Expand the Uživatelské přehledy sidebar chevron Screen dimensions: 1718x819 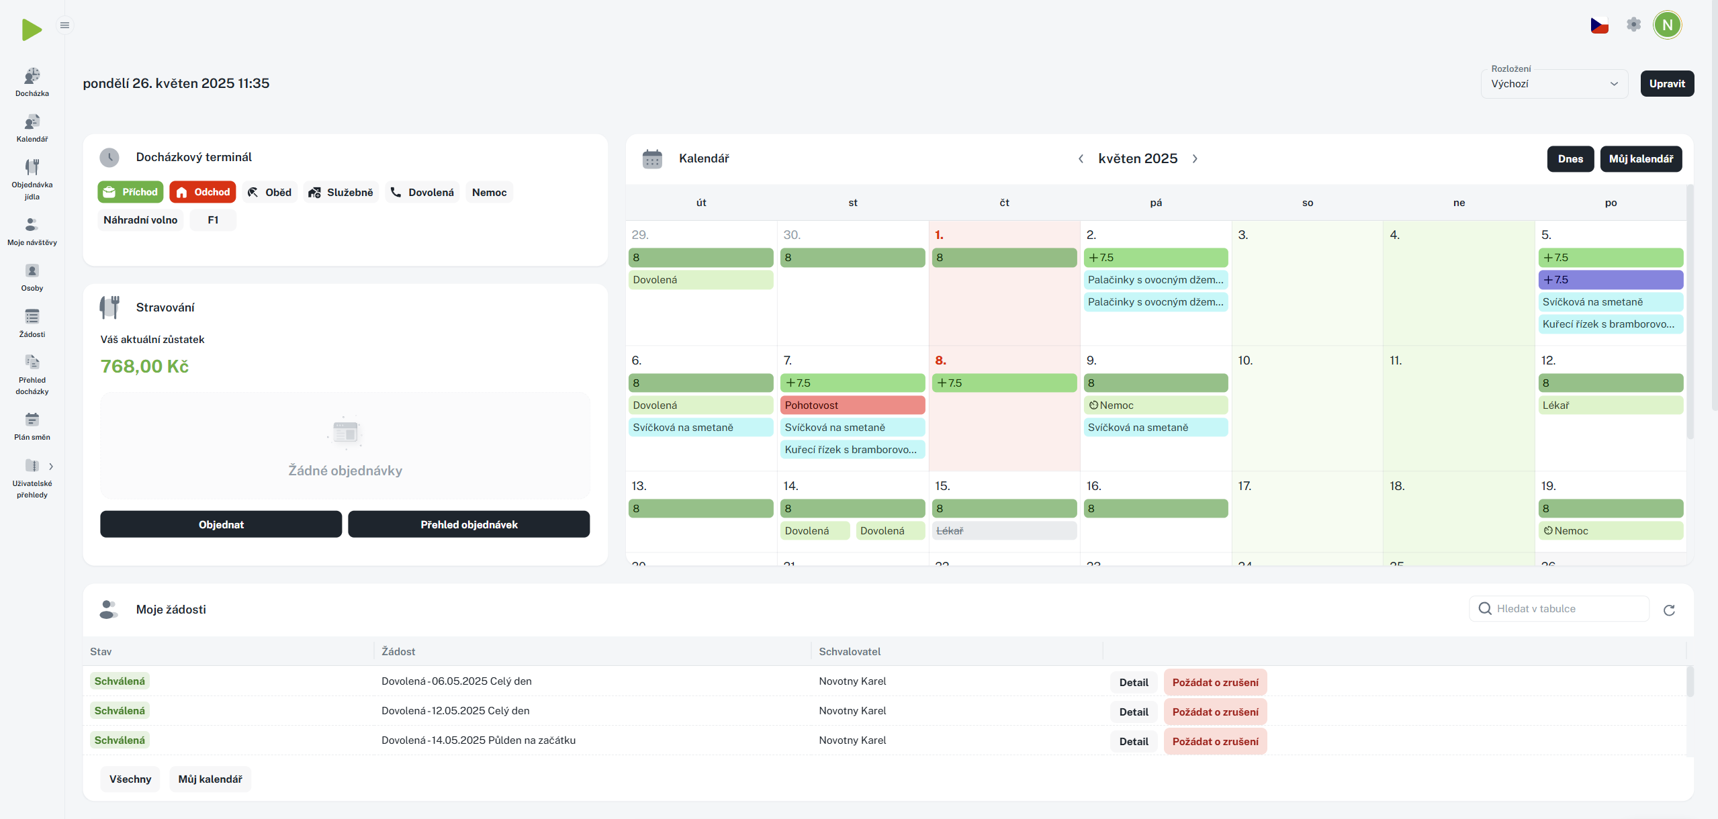(51, 466)
